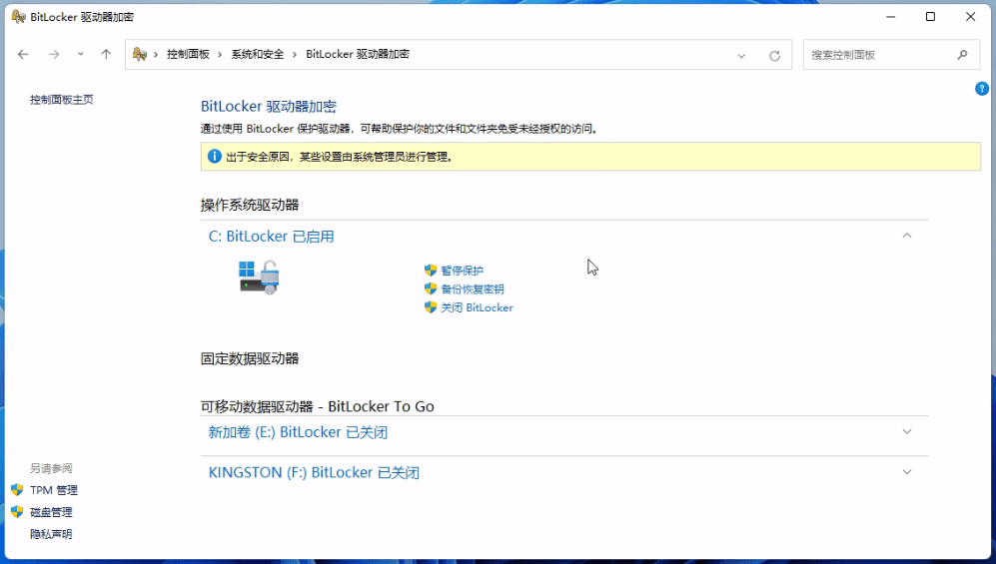Viewport: 996px width, 564px height.
Task: Click the info icon in yellow banner
Action: click(x=215, y=156)
